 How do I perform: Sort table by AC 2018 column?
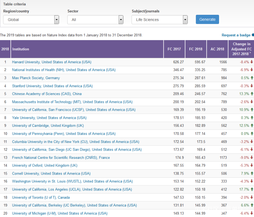pyautogui.click(x=217, y=49)
